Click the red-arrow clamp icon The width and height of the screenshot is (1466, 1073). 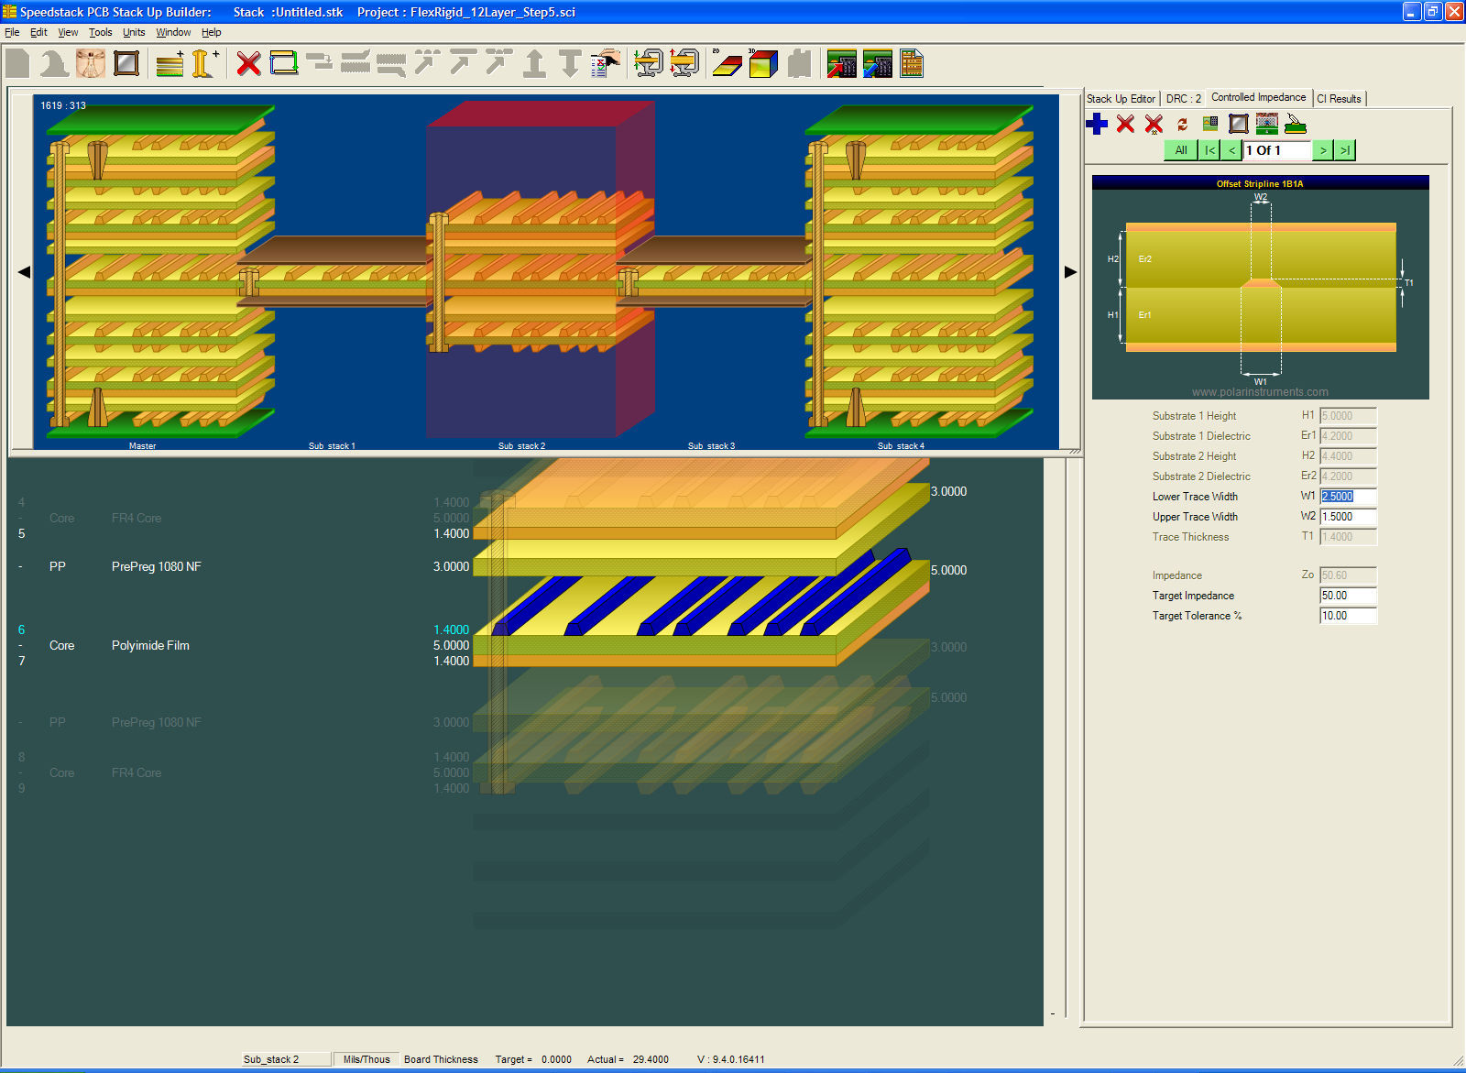tap(684, 63)
